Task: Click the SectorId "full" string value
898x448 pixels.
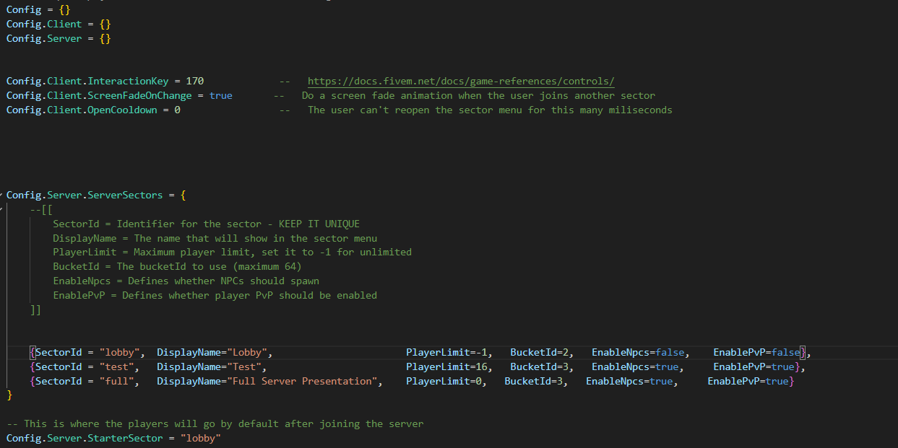Action: click(x=119, y=382)
